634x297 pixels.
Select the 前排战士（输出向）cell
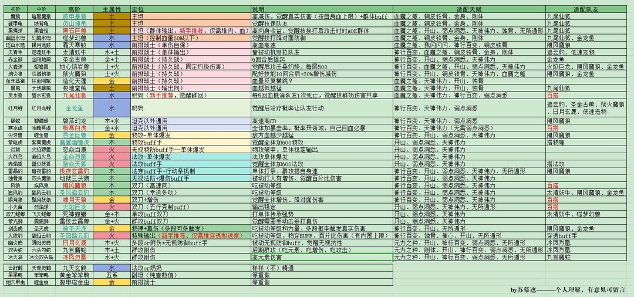[x=190, y=87]
